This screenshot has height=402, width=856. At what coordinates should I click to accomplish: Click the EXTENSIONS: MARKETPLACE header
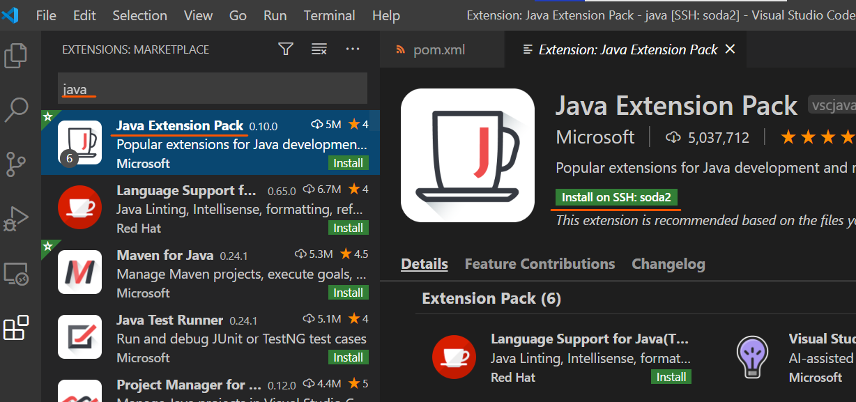(136, 49)
